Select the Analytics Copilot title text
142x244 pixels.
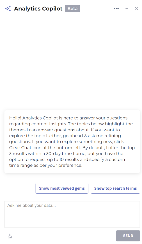coord(38,9)
